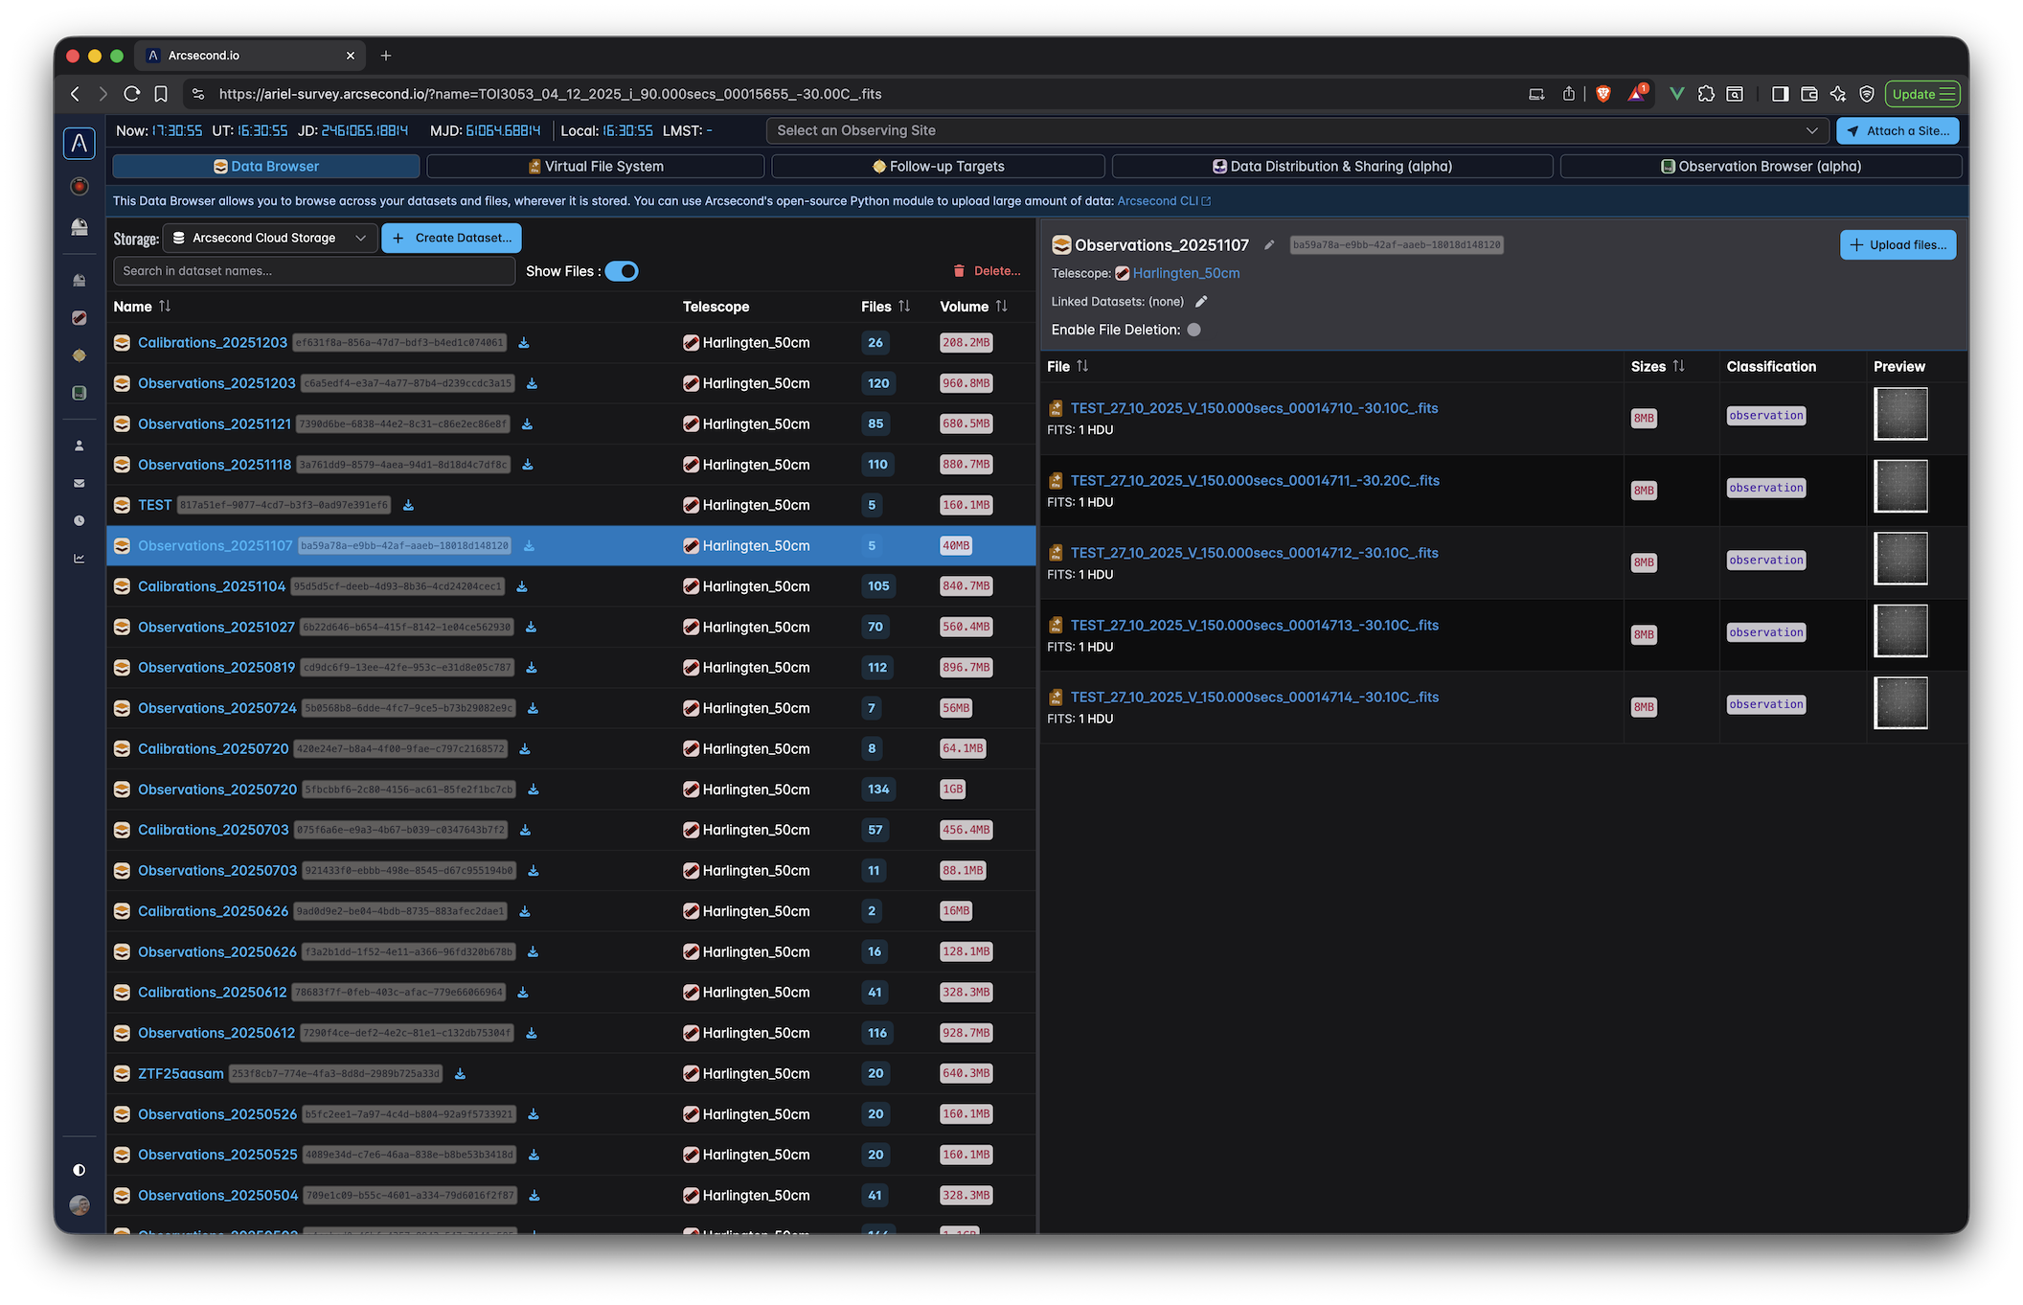2023x1305 pixels.
Task: Open new browser tab plus icon
Action: [x=386, y=56]
